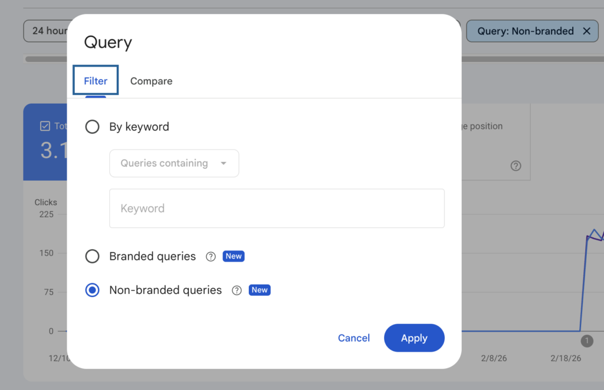The height and width of the screenshot is (390, 604).
Task: Click the numbered marker on the chart line
Action: [587, 341]
